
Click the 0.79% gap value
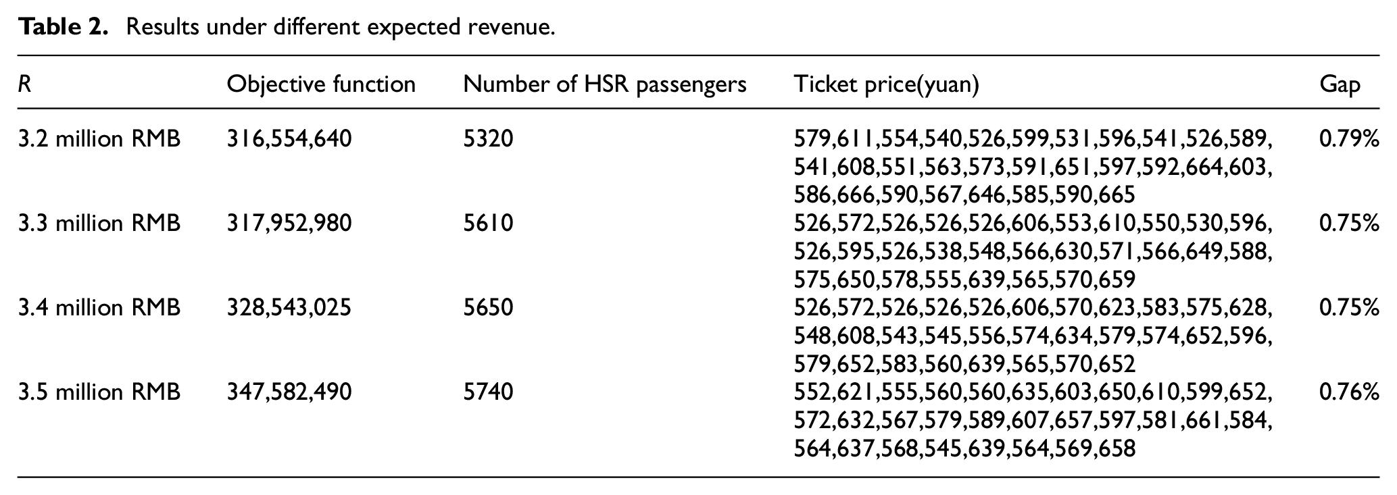[x=1349, y=139]
